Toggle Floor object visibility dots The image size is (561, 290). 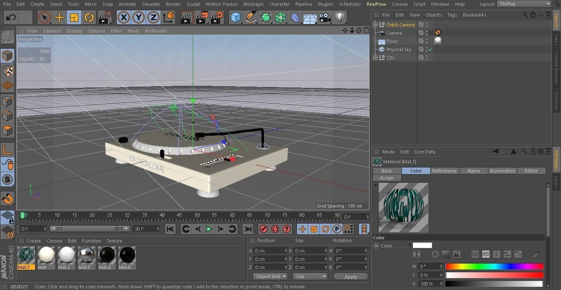pyautogui.click(x=427, y=41)
